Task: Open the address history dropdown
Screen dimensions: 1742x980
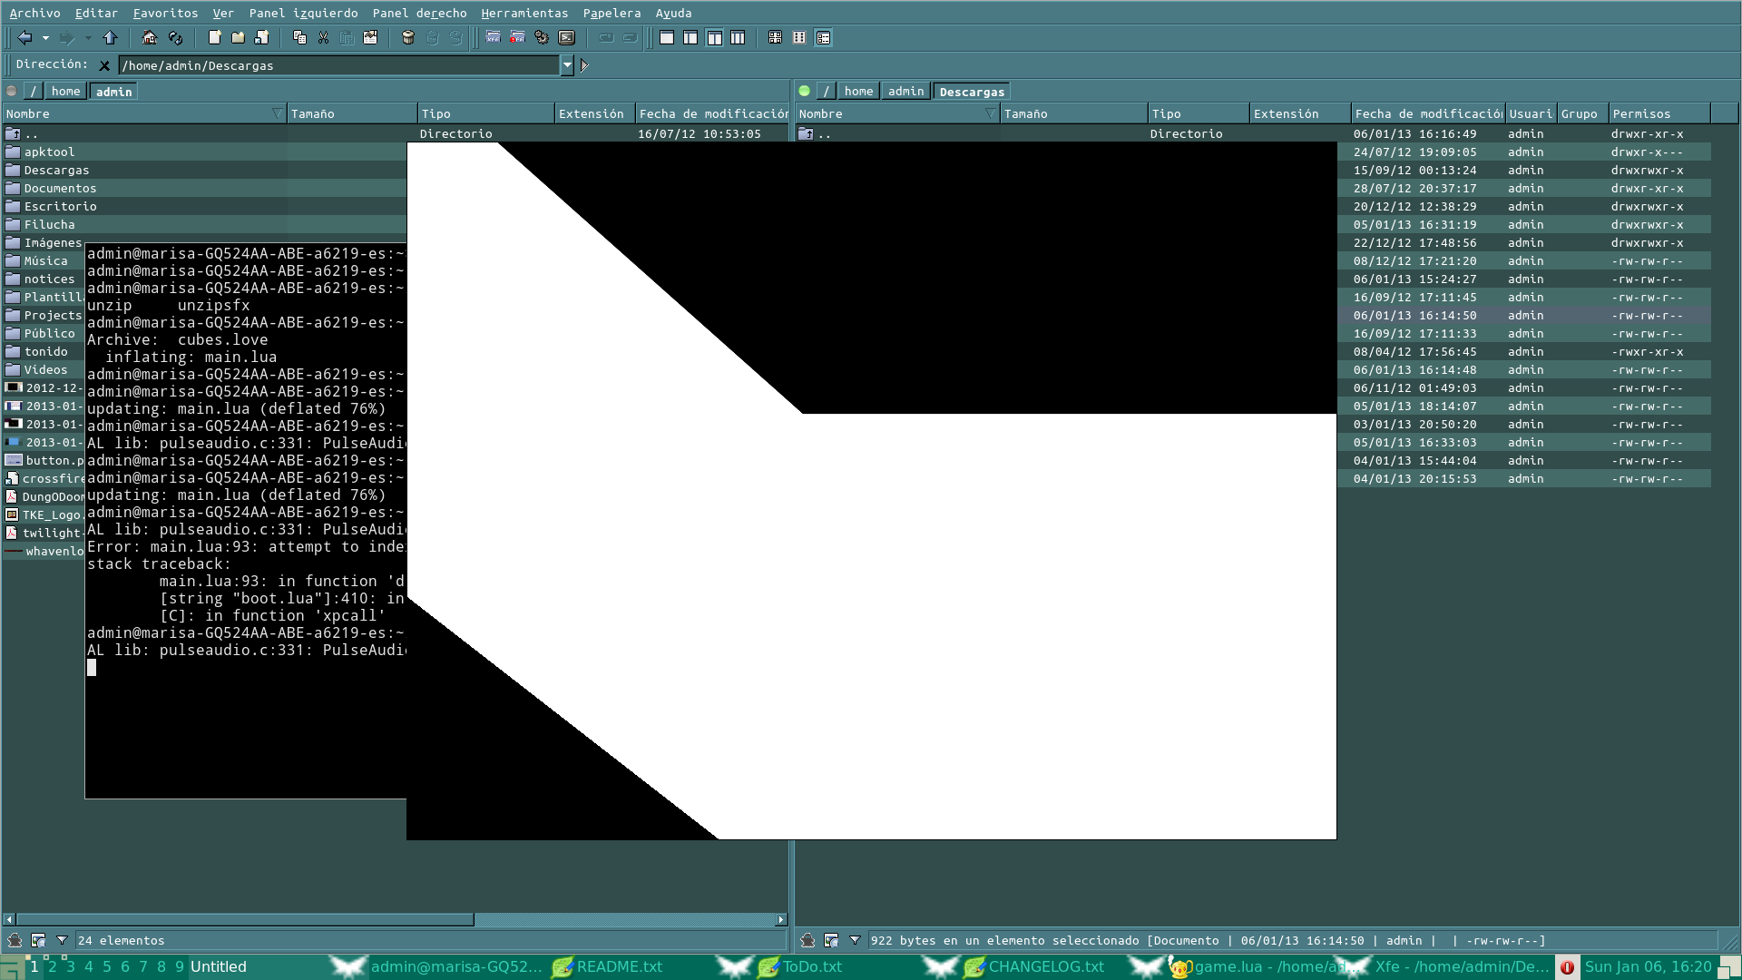Action: point(567,65)
